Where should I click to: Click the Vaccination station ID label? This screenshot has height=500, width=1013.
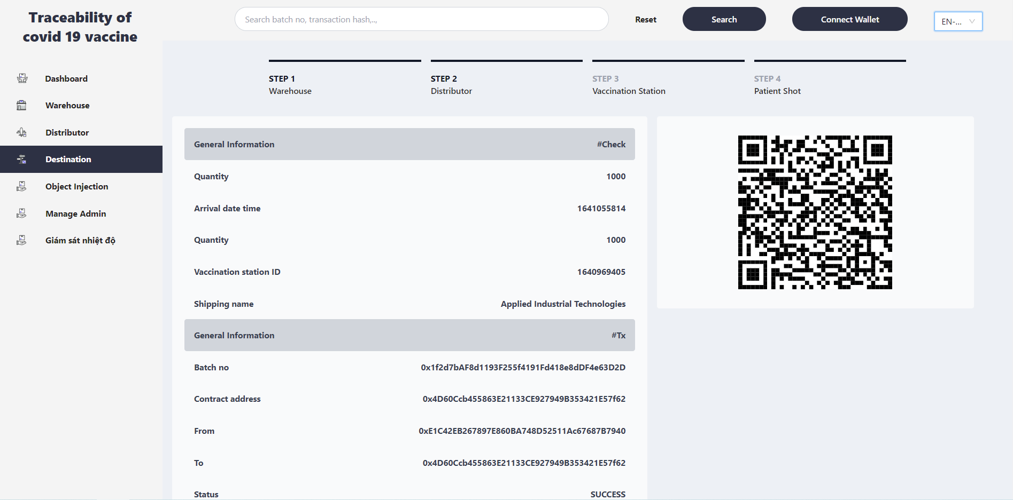coord(237,272)
